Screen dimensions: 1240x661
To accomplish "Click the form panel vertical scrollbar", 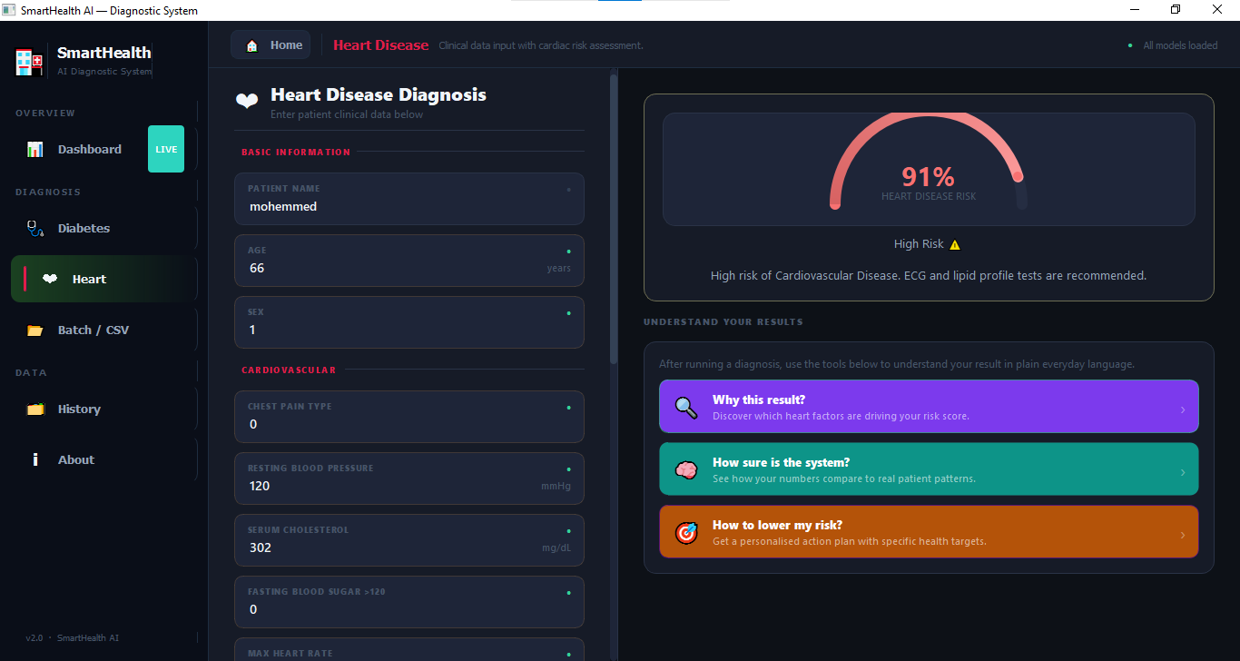I will coord(614,218).
